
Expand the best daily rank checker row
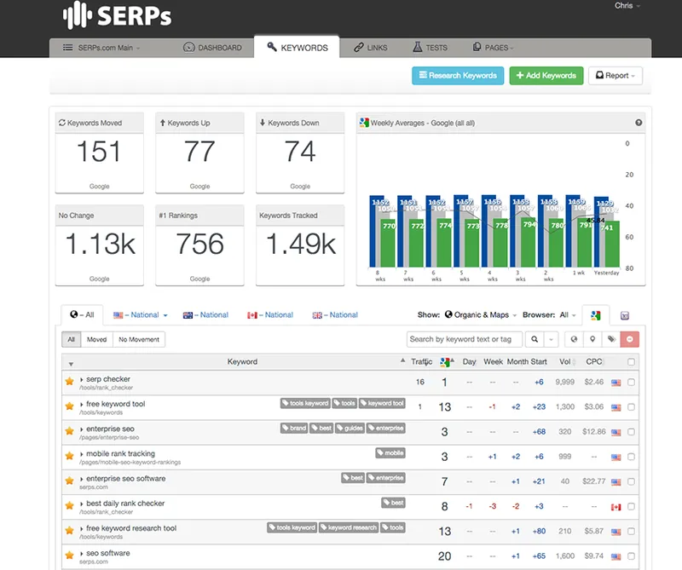[81, 504]
